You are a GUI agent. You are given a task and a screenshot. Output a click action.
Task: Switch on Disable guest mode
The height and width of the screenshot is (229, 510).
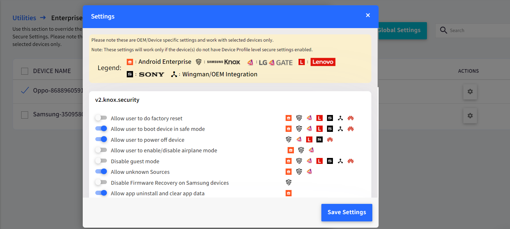101,161
